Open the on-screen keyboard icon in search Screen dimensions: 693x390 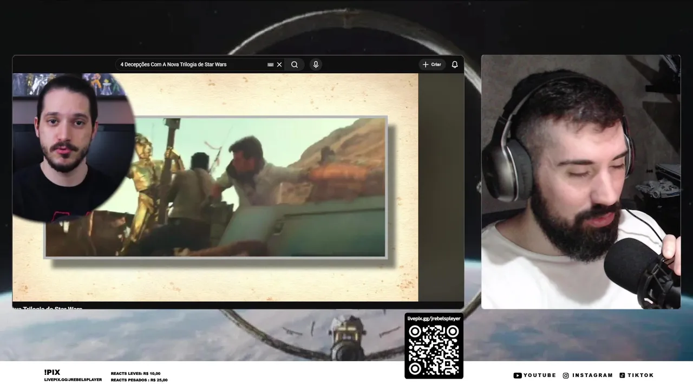[270, 64]
